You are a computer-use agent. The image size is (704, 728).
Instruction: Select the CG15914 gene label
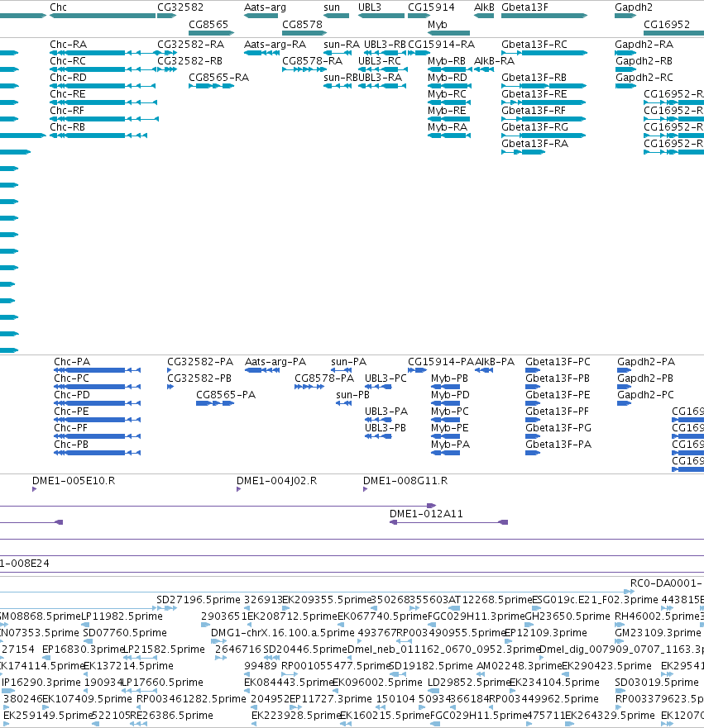[x=431, y=7]
